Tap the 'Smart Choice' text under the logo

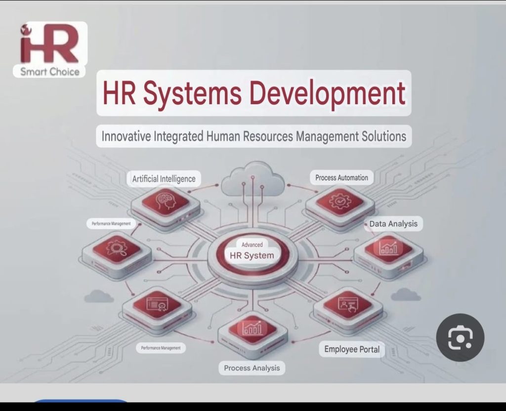[x=49, y=71]
